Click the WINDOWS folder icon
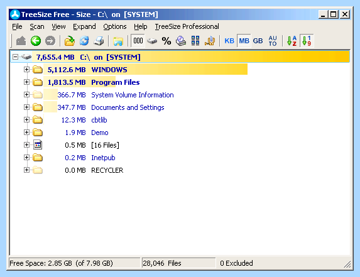Image resolution: width=360 pixels, height=277 pixels. [38, 69]
